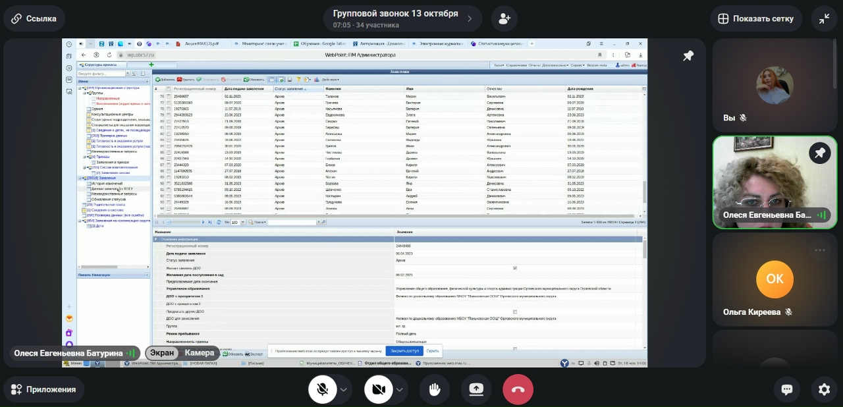The height and width of the screenshot is (407, 843).
Task: Click Показать сетку button
Action: click(x=756, y=18)
